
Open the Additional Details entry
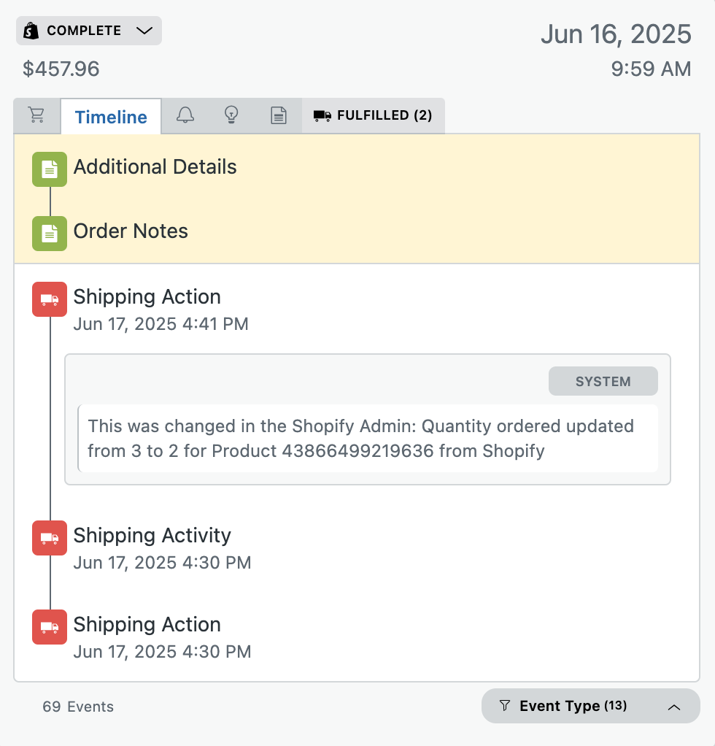[x=155, y=167]
